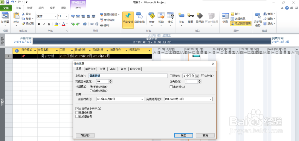
Task: Enable the 未激活 inactive checkbox
Action: pos(171,87)
